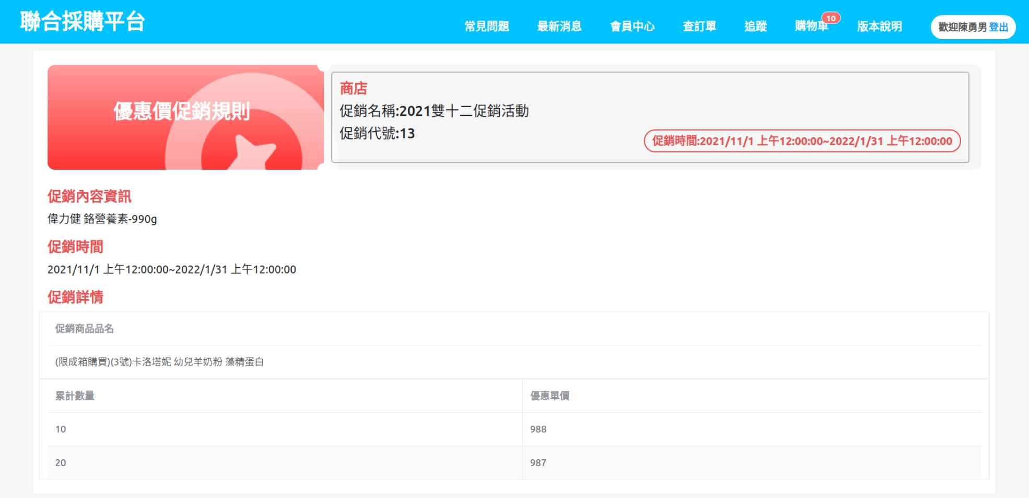Click the red cart badge showing 10
1029x498 pixels.
tap(831, 18)
